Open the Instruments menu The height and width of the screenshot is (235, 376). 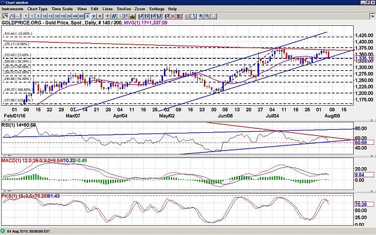click(13, 9)
